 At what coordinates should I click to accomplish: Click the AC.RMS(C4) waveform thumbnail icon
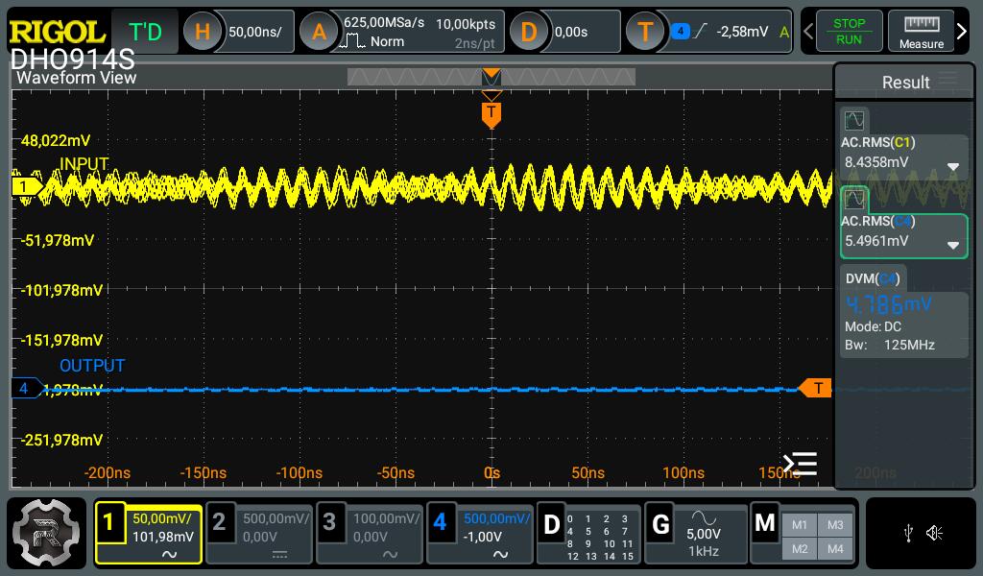coord(853,200)
